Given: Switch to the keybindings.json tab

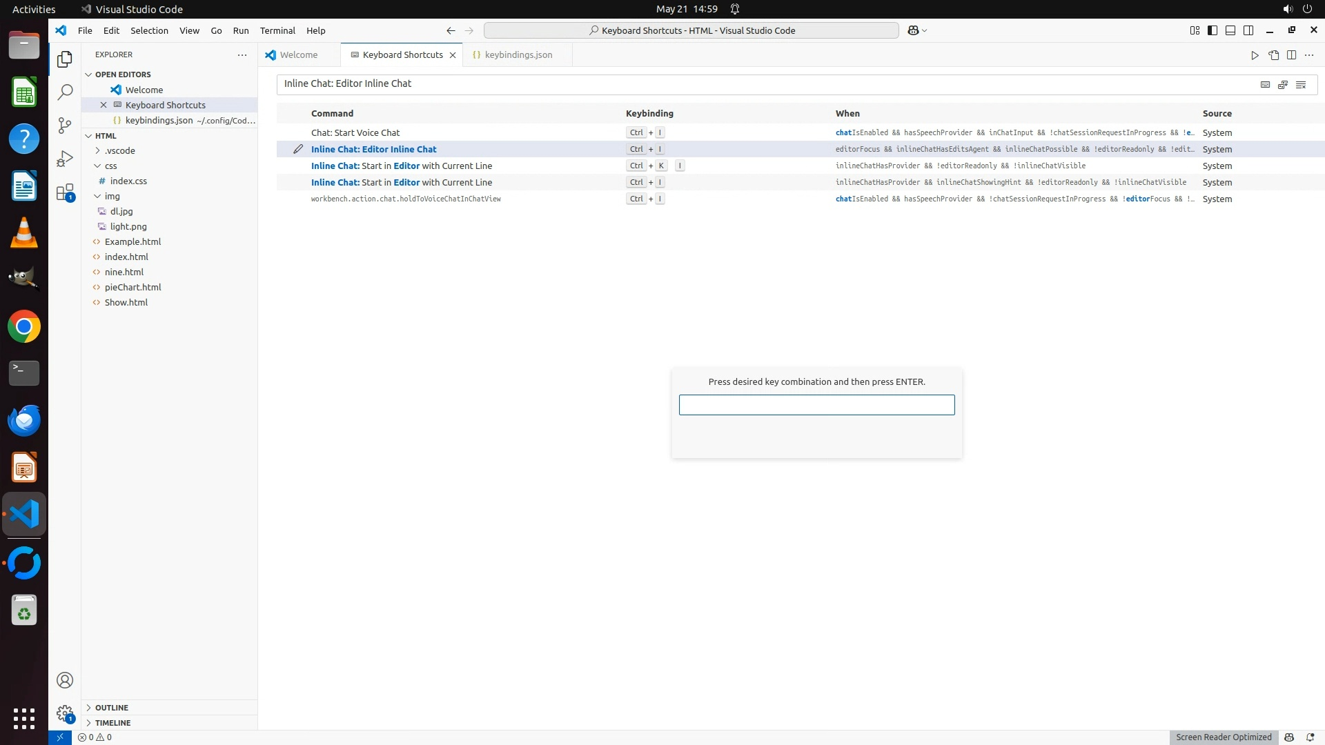Looking at the screenshot, I should 518,55.
